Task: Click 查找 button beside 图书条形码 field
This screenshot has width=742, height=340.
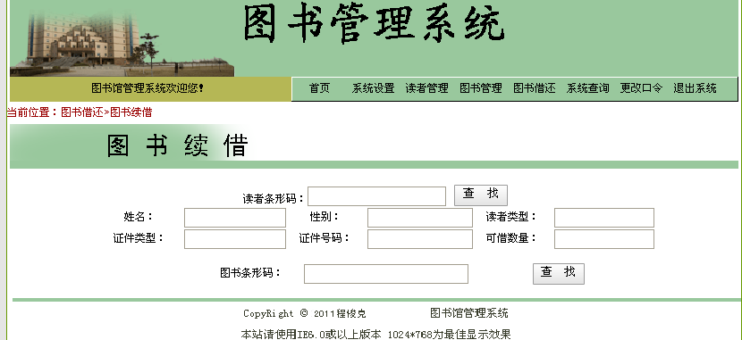Action: (x=559, y=273)
